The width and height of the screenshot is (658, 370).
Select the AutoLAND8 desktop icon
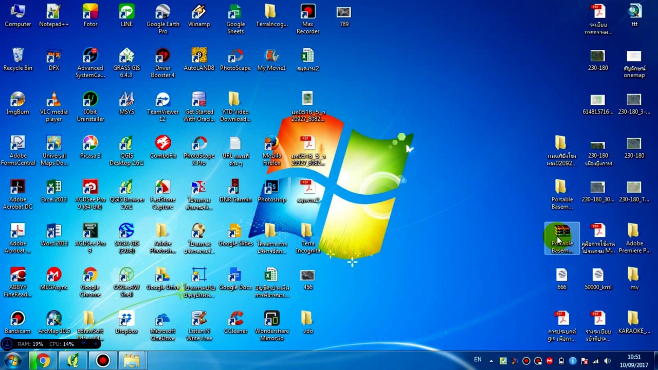tap(199, 59)
